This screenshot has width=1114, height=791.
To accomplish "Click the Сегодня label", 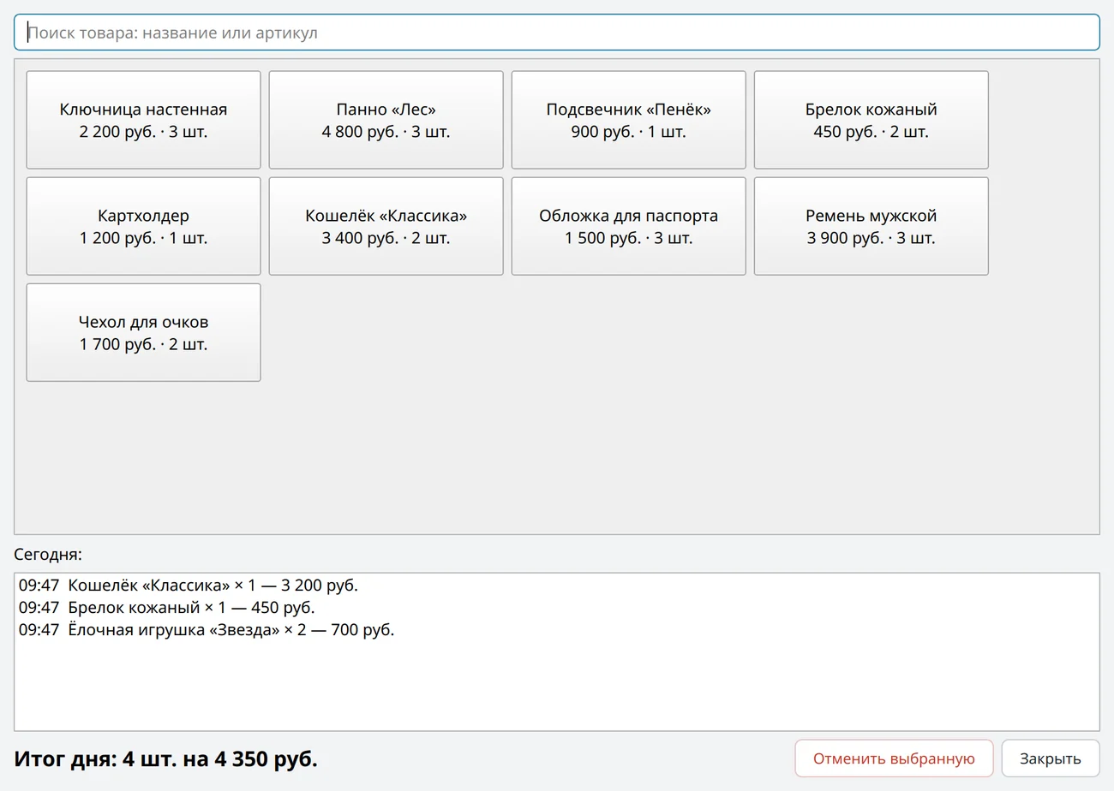I will click(48, 554).
